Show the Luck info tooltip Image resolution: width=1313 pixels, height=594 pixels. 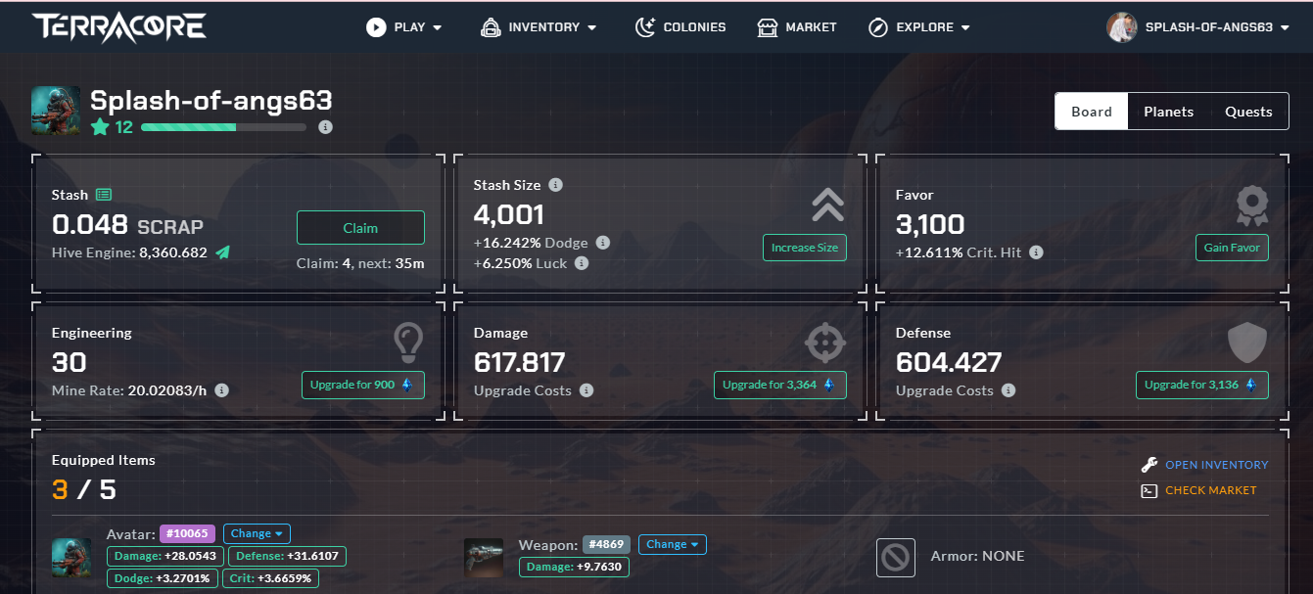click(x=582, y=263)
